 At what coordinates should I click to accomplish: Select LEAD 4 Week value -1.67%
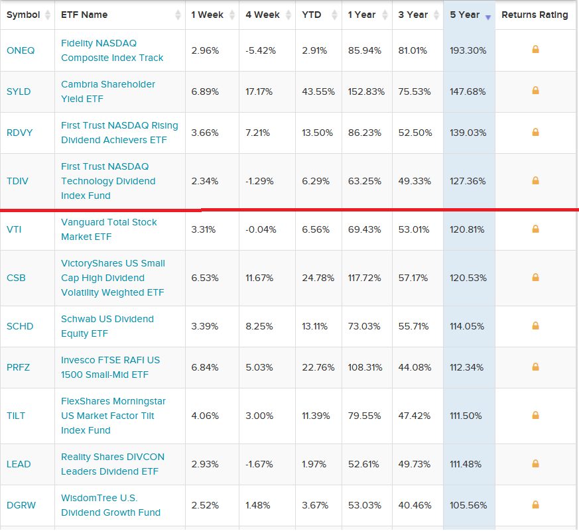click(x=259, y=464)
